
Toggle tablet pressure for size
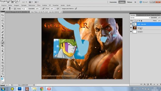(x=76, y=9)
